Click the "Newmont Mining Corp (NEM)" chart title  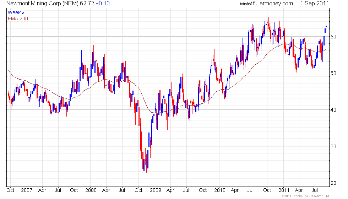click(x=42, y=4)
